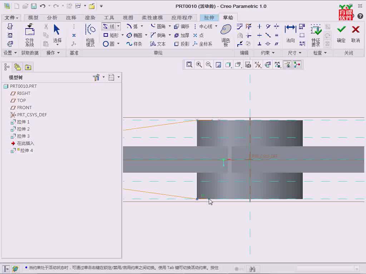The height and width of the screenshot is (274, 366).
Task: Select PRT_CSYS_DEF in model tree
Action: coord(29,115)
